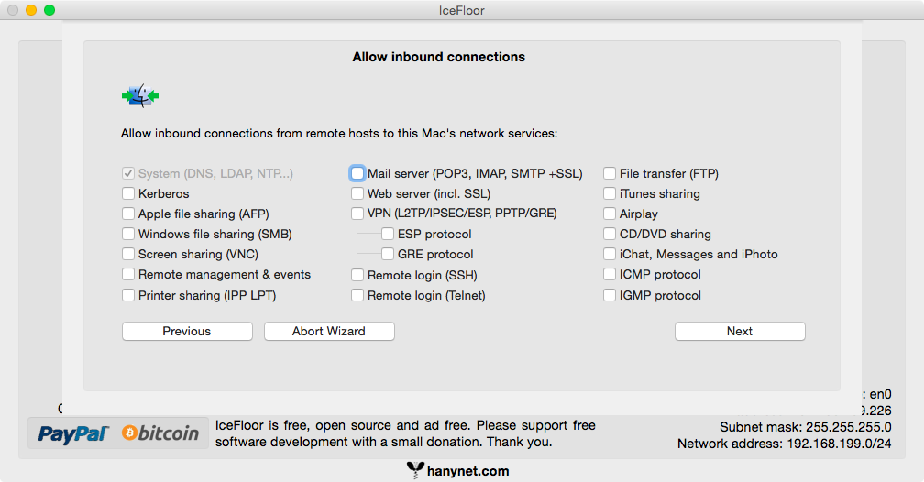This screenshot has height=482, width=924.
Task: Enable the Mail server checkbox
Action: coord(357,173)
